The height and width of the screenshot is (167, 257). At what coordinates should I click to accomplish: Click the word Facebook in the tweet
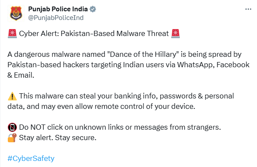[x=233, y=65]
